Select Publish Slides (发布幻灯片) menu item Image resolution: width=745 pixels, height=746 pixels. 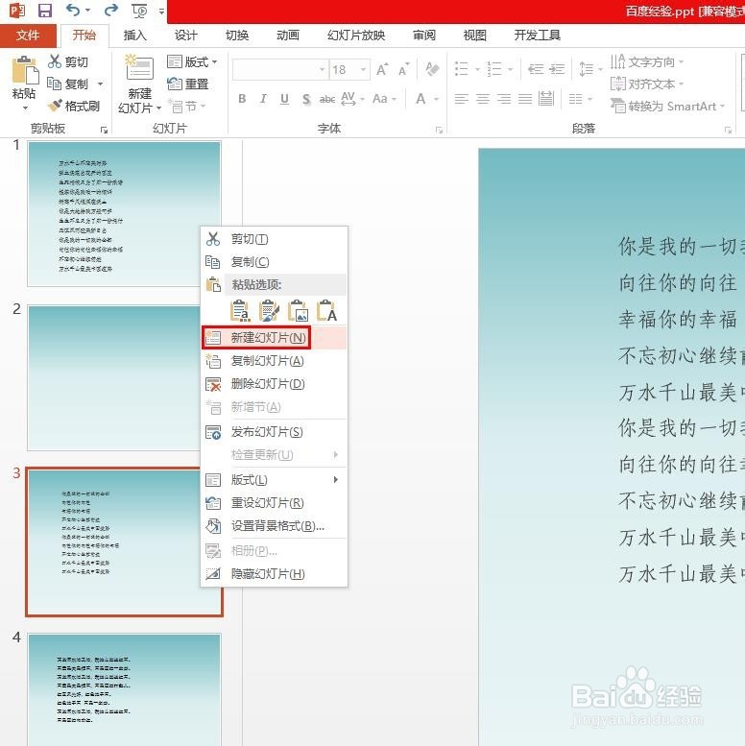[274, 432]
